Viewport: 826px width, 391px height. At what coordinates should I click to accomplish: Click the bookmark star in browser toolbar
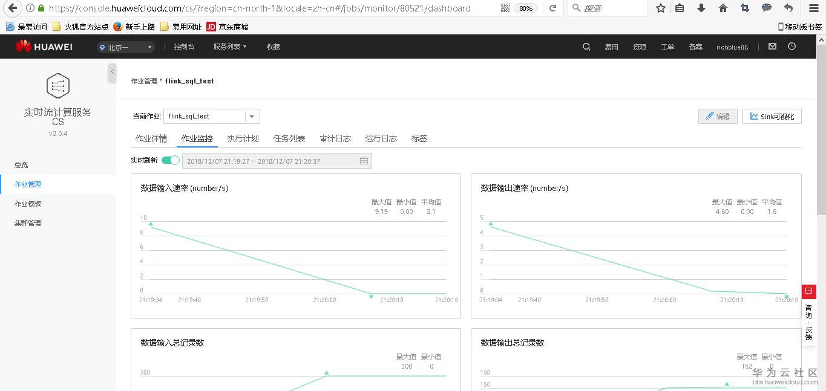(x=660, y=8)
